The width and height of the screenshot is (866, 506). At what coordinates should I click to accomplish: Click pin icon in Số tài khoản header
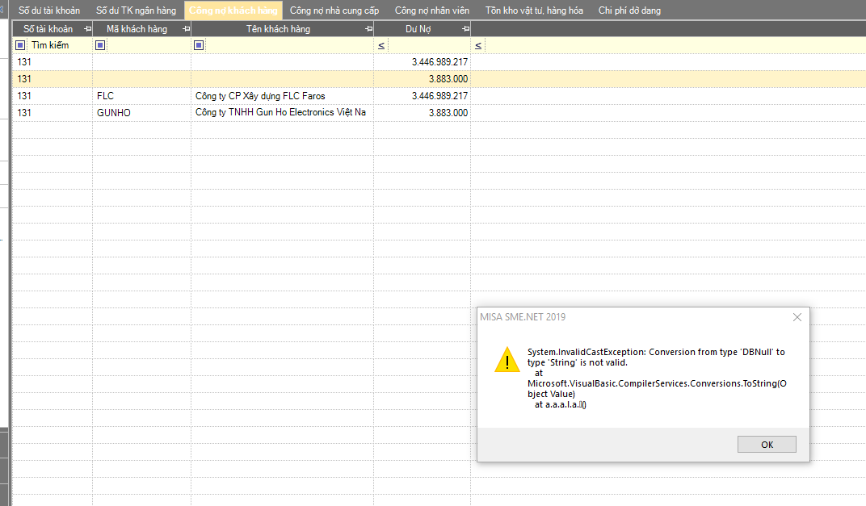[88, 29]
